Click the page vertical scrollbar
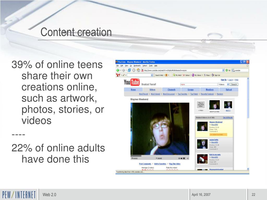Image resolution: width=267 pixels, height=200 pixels. click(x=248, y=123)
